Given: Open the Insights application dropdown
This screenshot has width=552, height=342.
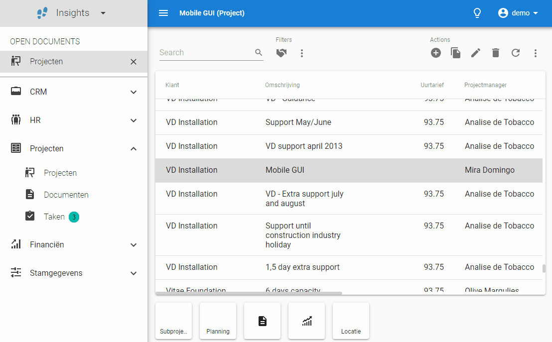Looking at the screenshot, I should coord(103,13).
